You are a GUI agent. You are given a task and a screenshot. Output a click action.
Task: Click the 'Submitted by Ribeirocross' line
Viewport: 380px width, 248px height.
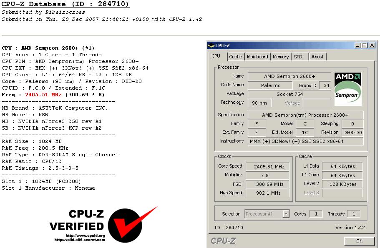tap(43, 12)
